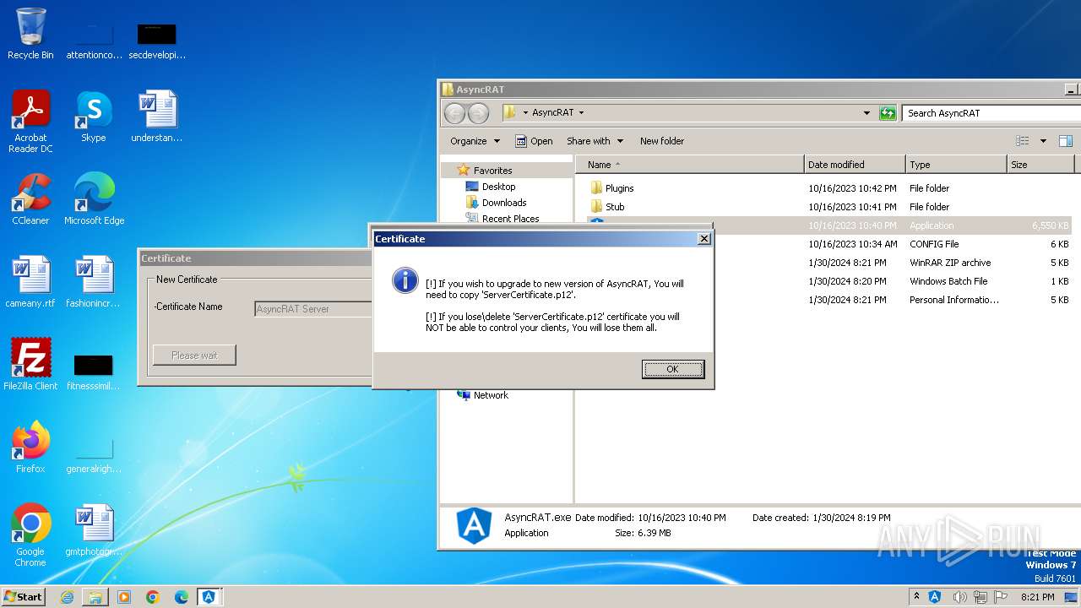
Task: Click Windows Explorer taskbar icon
Action: 95,597
